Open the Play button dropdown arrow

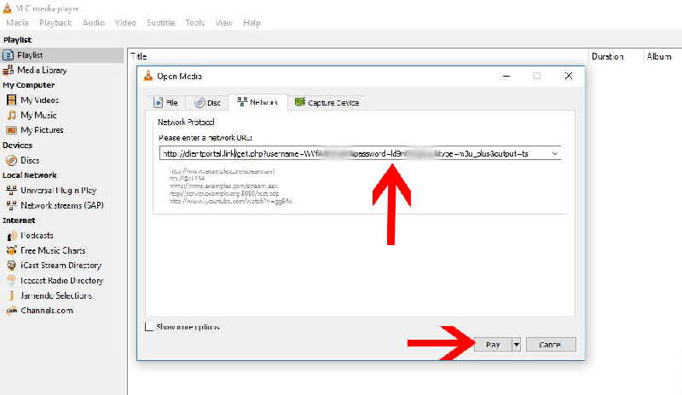[515, 345]
